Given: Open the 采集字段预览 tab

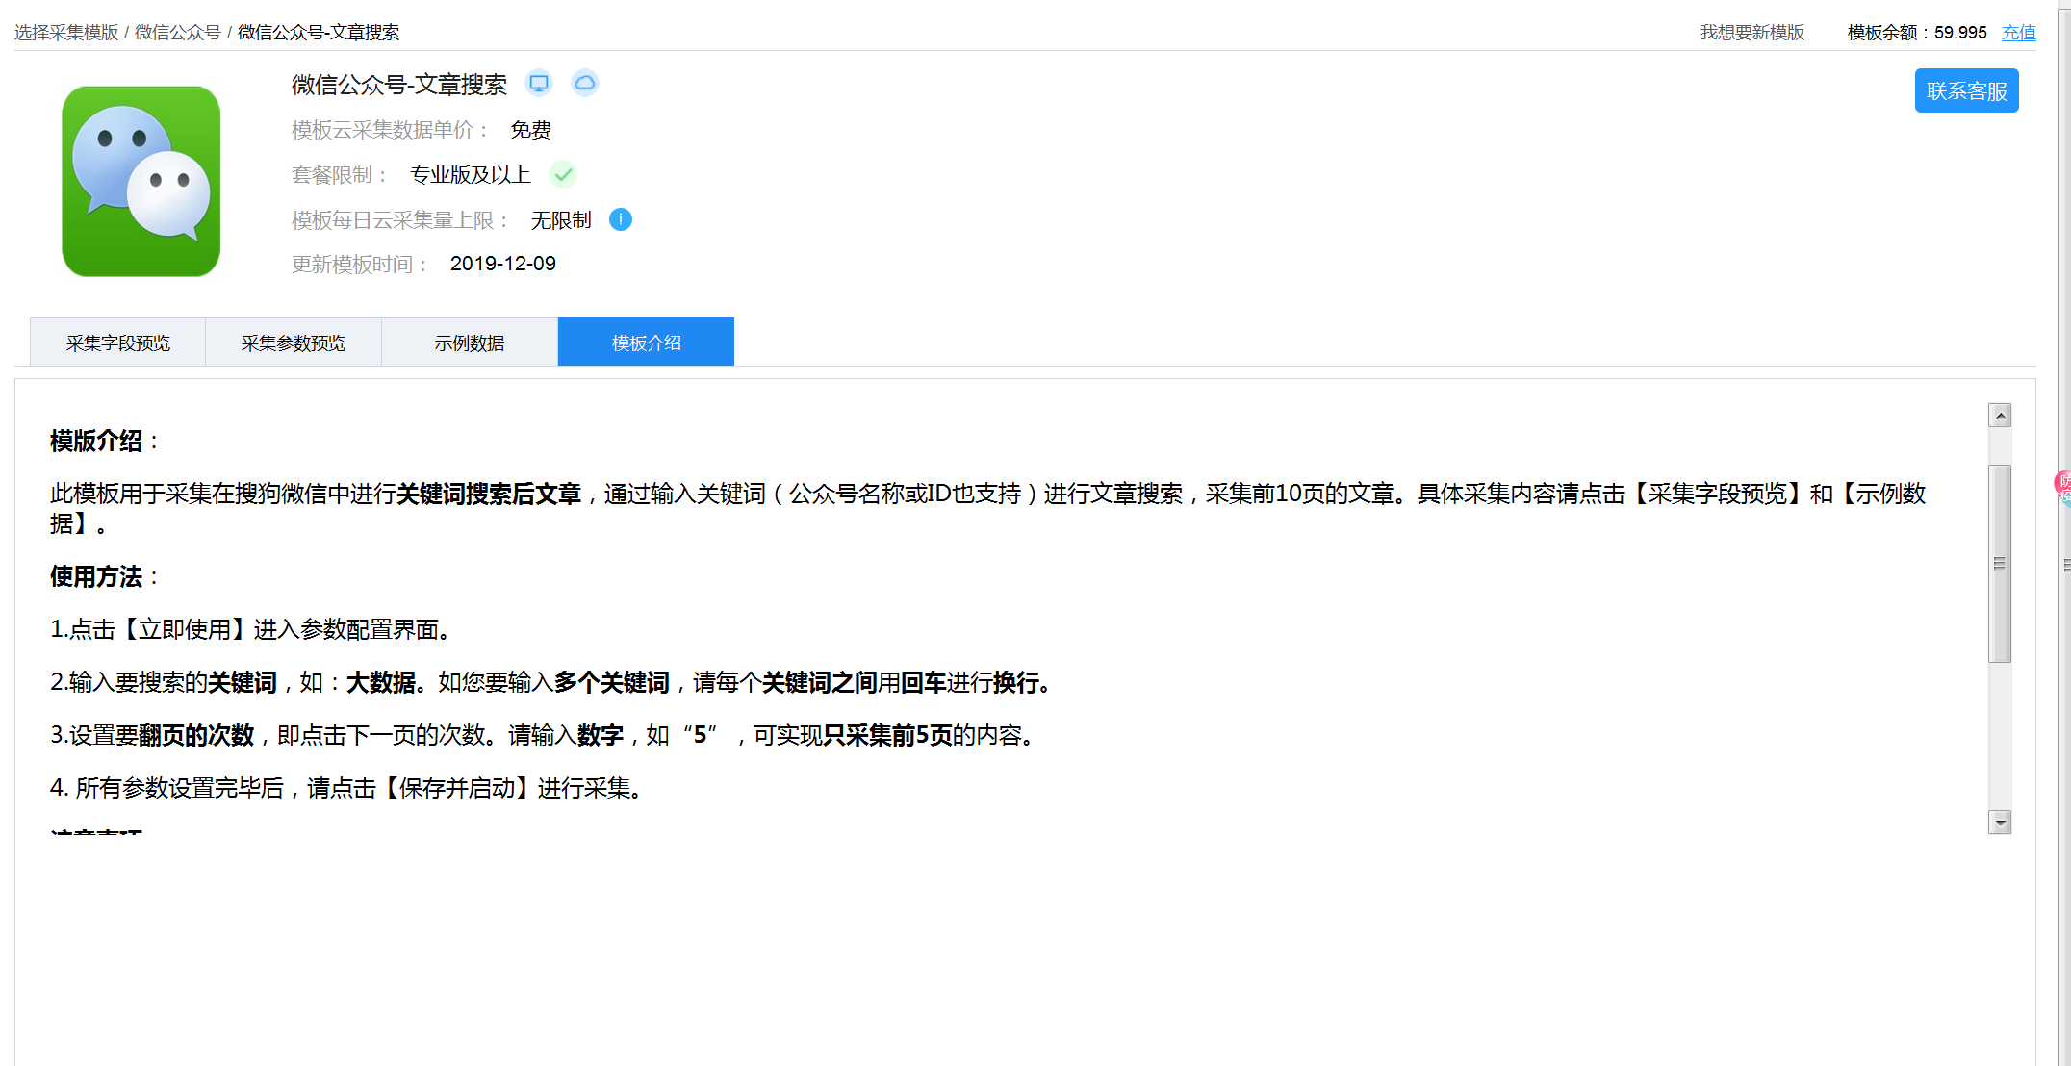Looking at the screenshot, I should click(117, 343).
